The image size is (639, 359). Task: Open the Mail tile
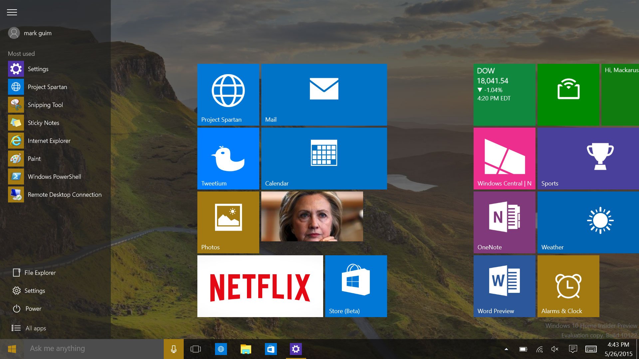point(324,95)
